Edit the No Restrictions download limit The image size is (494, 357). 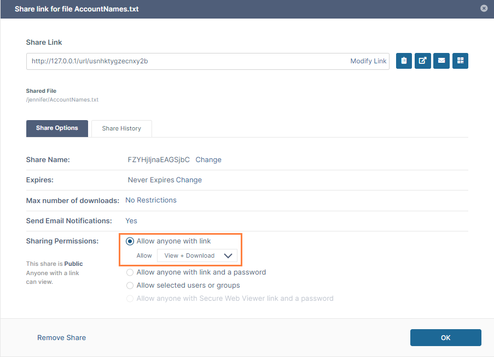151,200
